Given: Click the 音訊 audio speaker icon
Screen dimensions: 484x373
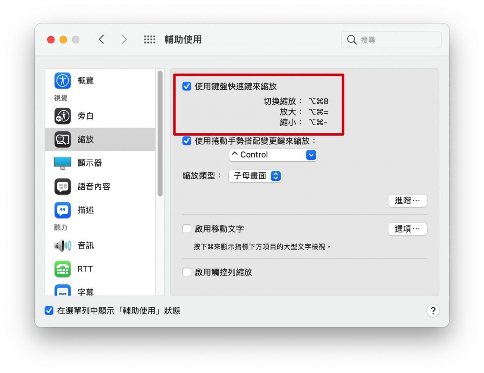Looking at the screenshot, I should pos(63,245).
